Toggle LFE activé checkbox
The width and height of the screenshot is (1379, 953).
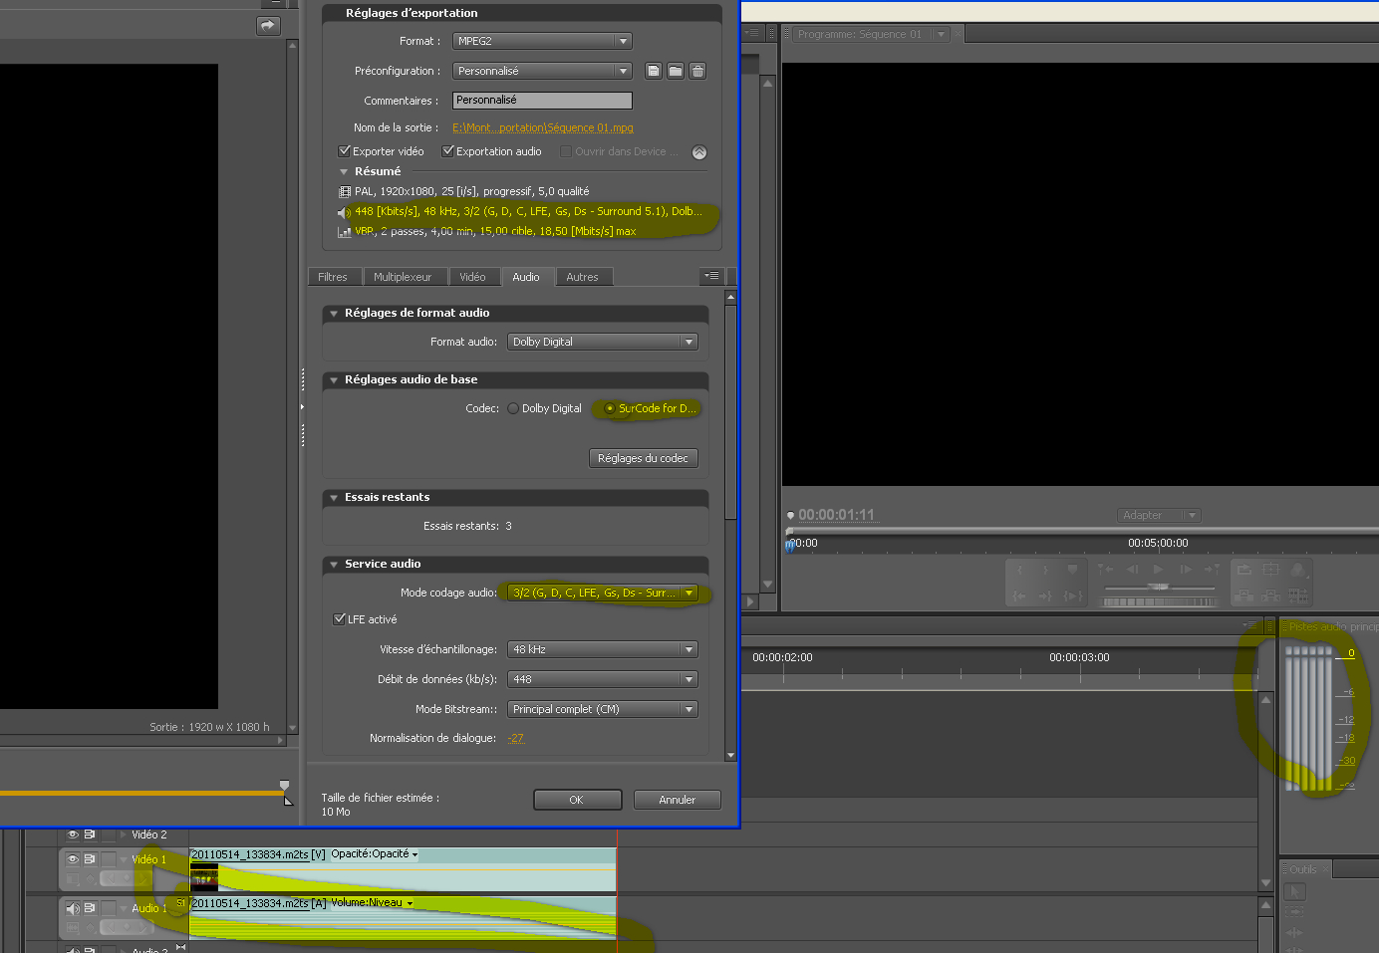pyautogui.click(x=340, y=619)
